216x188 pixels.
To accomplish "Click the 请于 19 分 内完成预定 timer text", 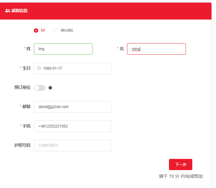I will (181, 176).
